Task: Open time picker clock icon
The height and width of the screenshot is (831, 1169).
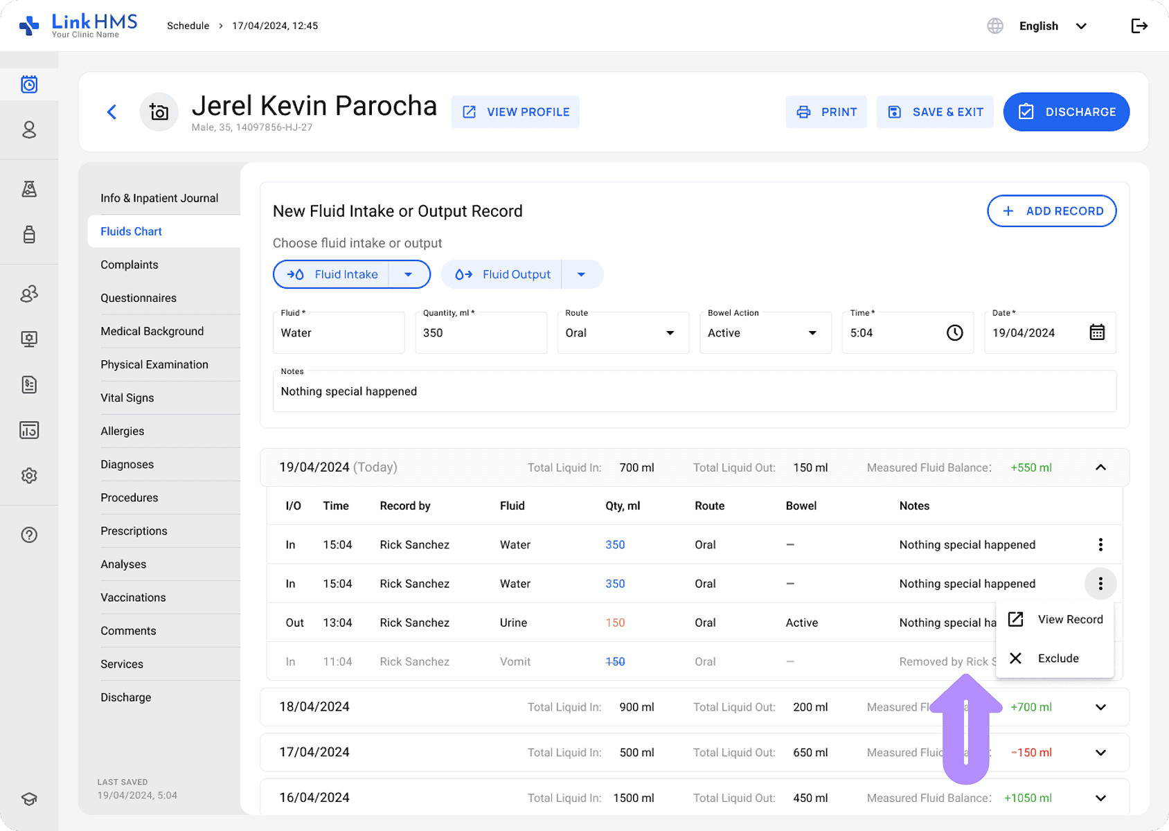Action: (954, 333)
